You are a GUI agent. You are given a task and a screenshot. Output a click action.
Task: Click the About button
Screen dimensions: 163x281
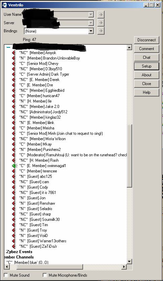click(x=147, y=75)
